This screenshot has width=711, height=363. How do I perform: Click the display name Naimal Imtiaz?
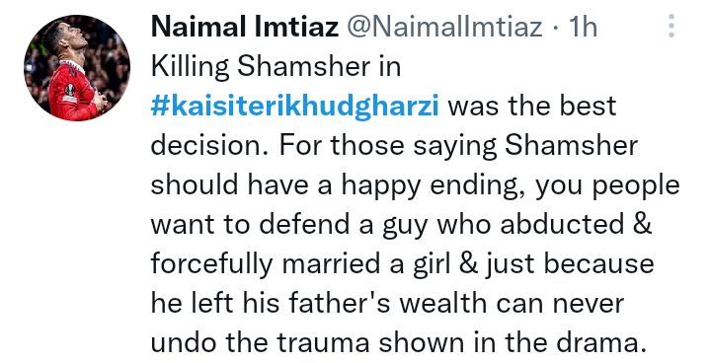[x=245, y=27]
